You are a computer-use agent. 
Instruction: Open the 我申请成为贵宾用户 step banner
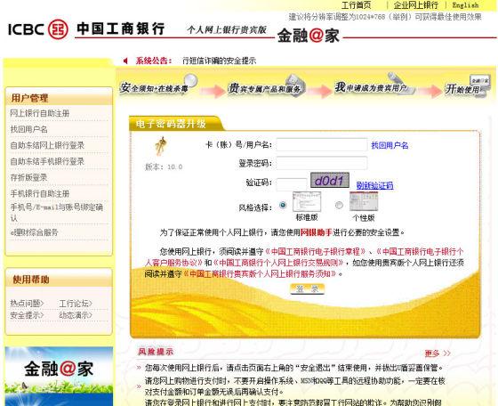374,85
